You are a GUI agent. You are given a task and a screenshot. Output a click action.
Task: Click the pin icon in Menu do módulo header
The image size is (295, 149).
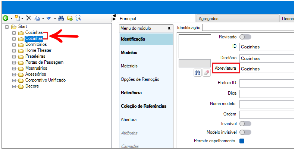pos(169,29)
